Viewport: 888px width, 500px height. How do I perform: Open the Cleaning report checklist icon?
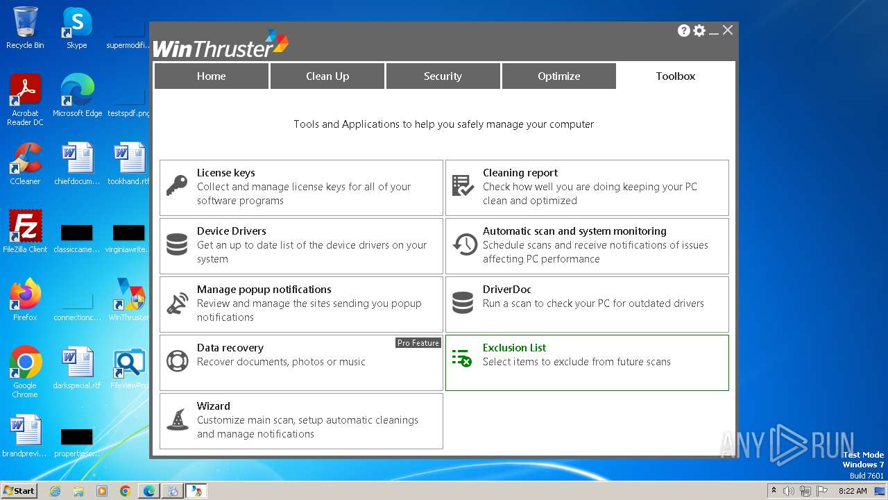pyautogui.click(x=463, y=186)
